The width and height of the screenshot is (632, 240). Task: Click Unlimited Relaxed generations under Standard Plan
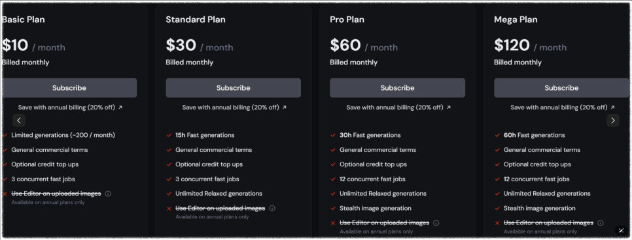pyautogui.click(x=219, y=193)
